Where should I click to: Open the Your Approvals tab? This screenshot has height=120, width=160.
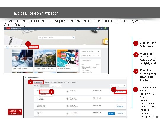[x=33, y=47]
